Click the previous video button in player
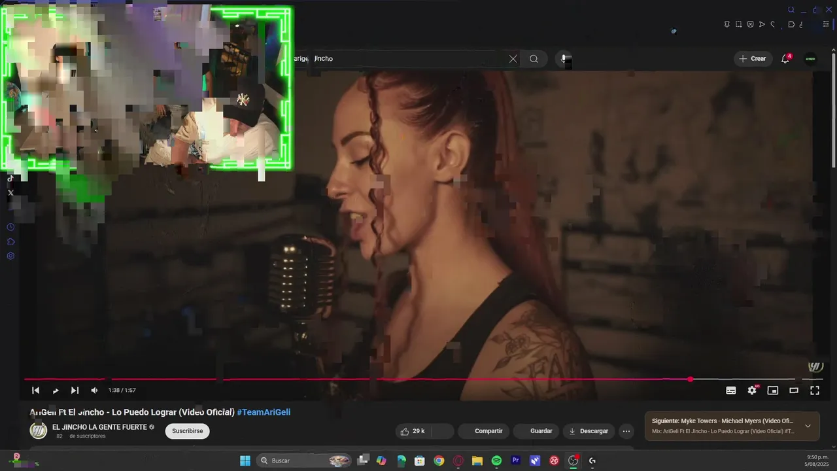 pos(35,391)
